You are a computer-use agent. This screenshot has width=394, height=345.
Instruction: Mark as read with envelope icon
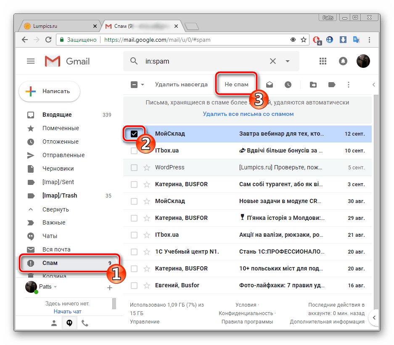[x=270, y=85]
